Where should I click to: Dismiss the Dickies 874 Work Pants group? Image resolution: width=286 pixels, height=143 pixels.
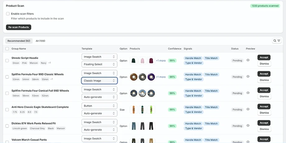264,129
